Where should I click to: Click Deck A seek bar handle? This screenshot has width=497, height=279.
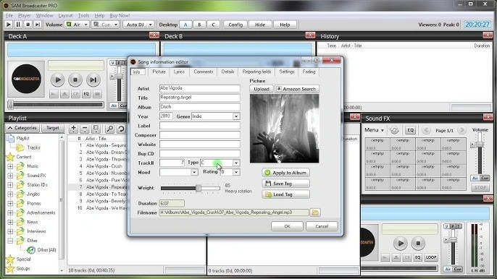click(x=11, y=104)
